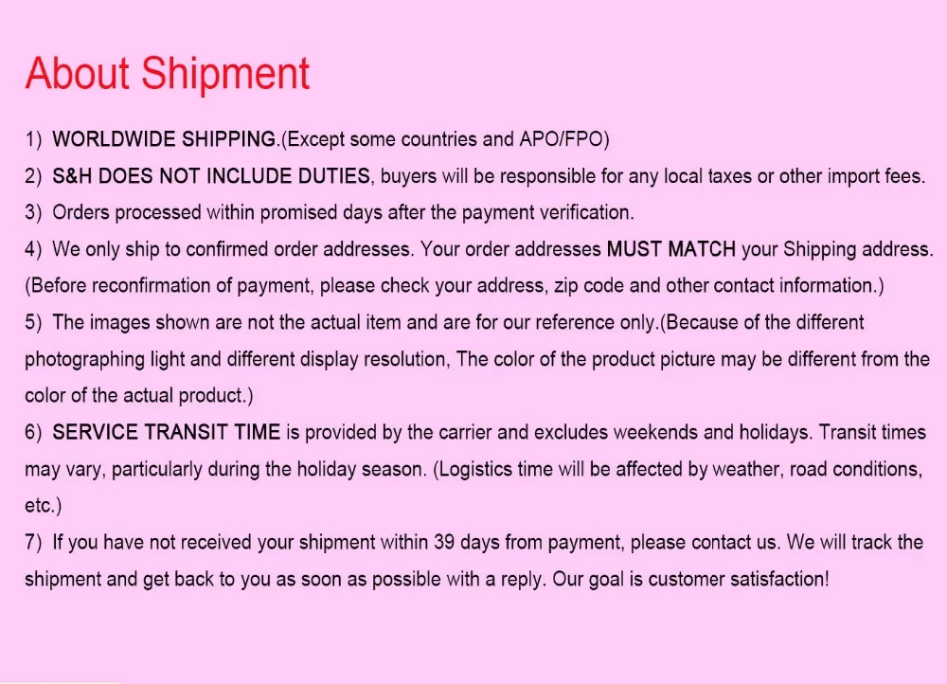Click the 'WORLDWIDE SHIPPING' bold text
The height and width of the screenshot is (684, 947).
[x=164, y=139]
